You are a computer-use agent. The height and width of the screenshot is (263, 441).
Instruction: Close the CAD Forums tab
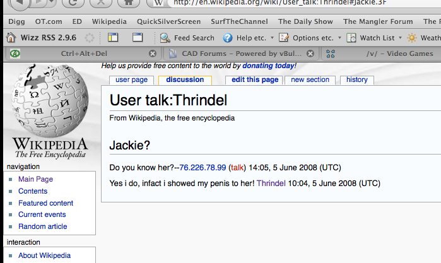tap(310, 54)
